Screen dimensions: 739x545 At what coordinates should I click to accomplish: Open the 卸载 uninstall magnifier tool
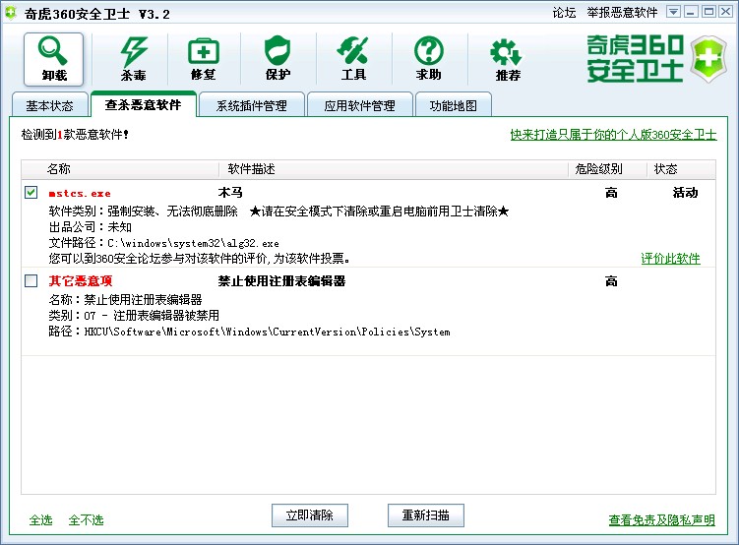(x=54, y=59)
